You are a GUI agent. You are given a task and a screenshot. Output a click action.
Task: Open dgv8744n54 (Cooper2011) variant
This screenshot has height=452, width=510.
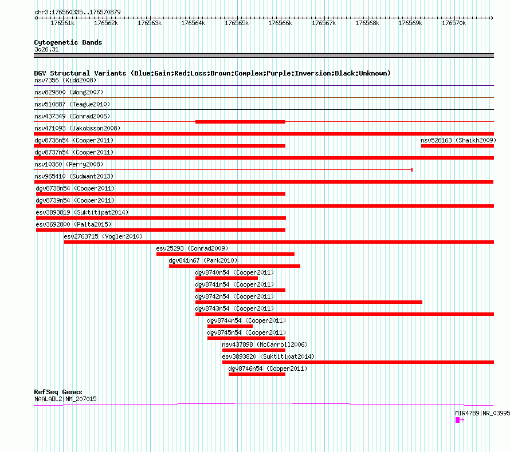tap(246, 320)
